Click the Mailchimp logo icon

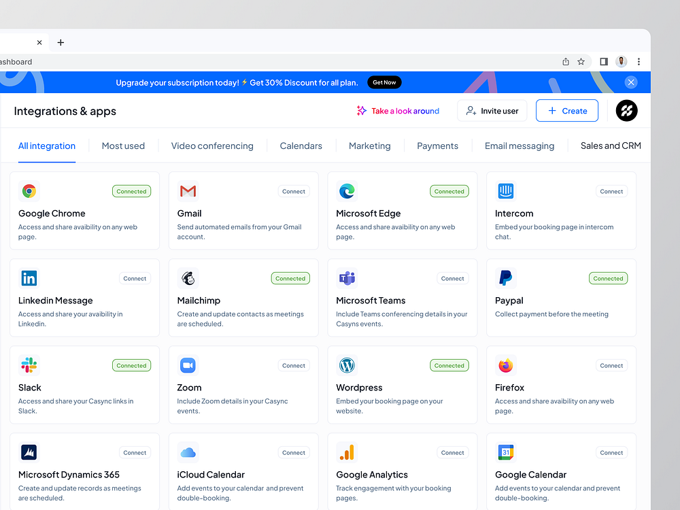click(x=188, y=278)
